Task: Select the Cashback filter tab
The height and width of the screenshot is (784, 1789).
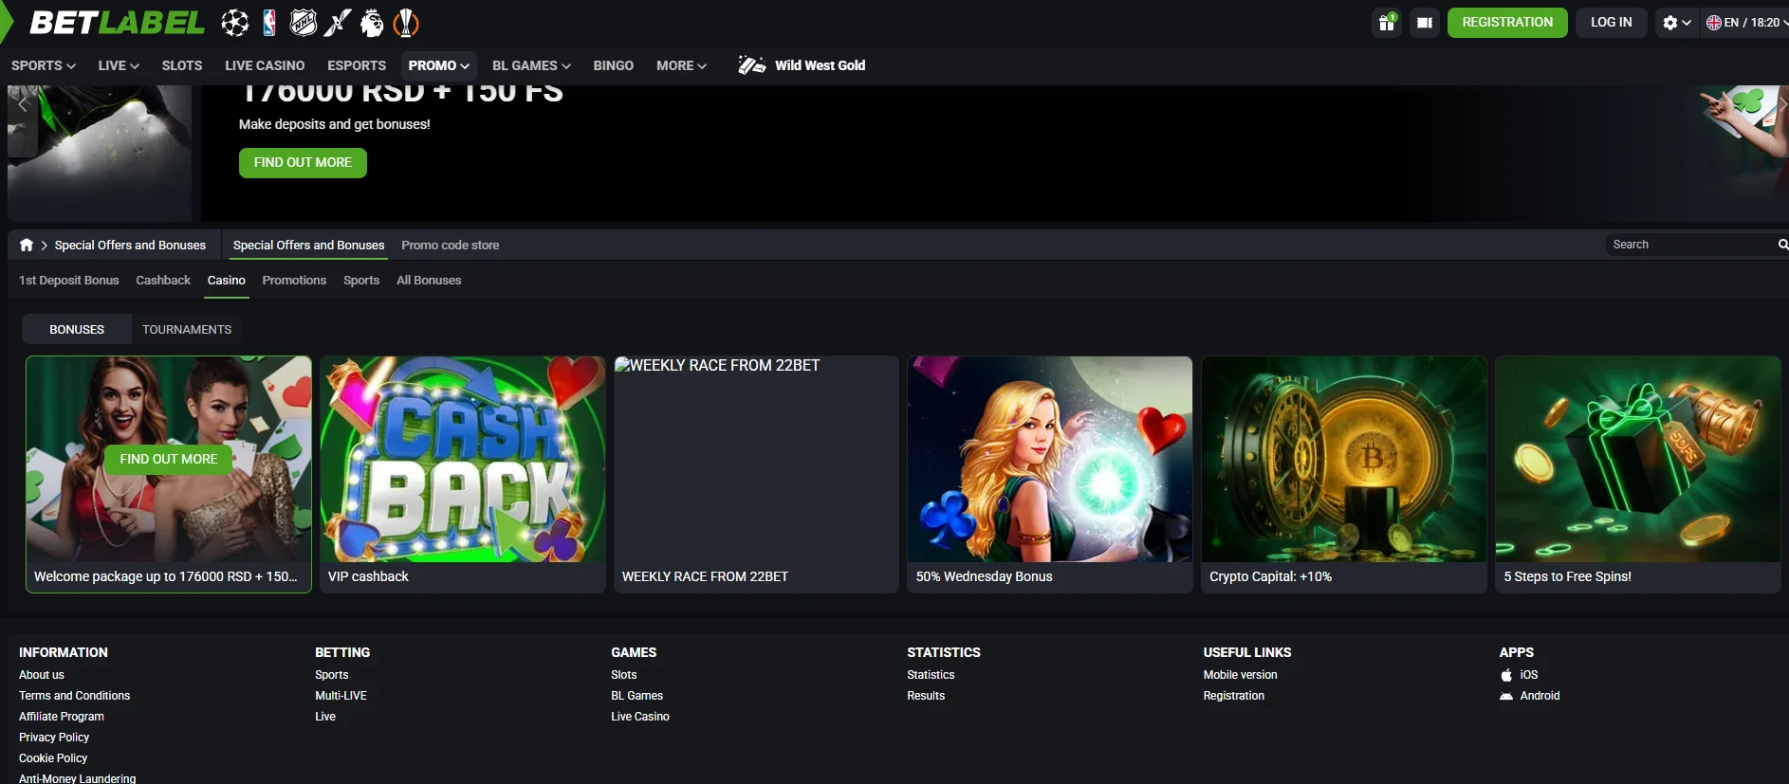Action: pos(163,281)
